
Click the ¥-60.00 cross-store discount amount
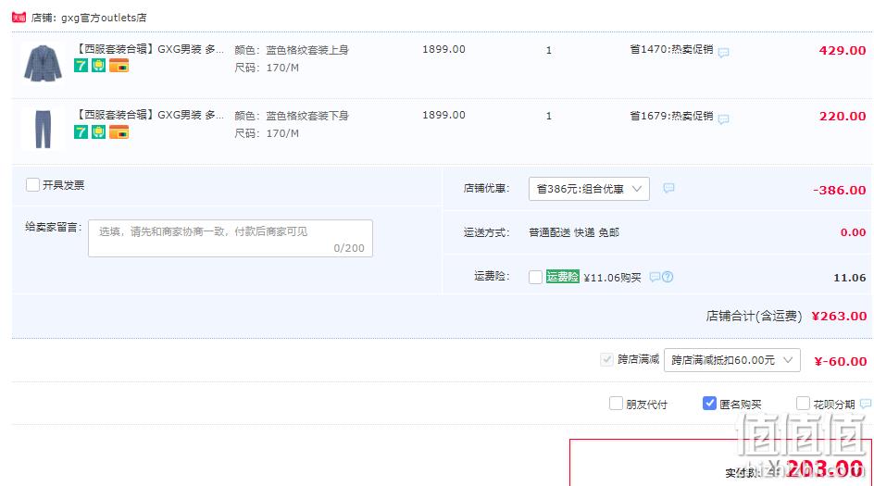click(841, 361)
